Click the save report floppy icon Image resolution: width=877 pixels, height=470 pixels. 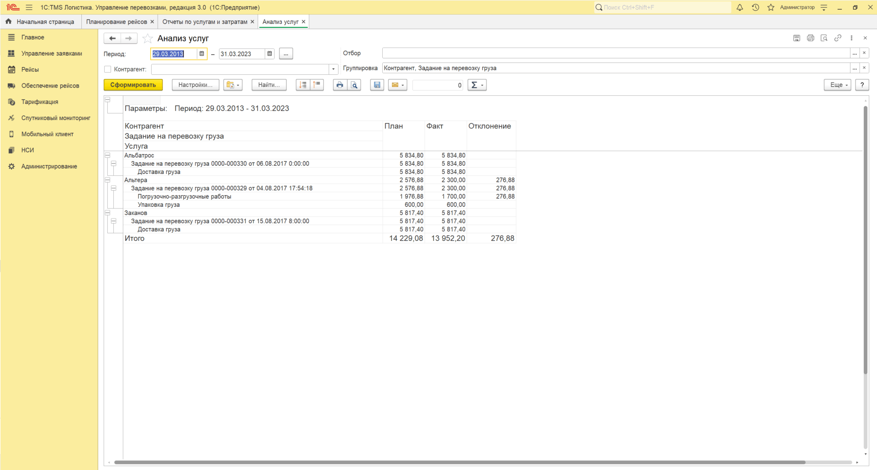click(x=377, y=85)
